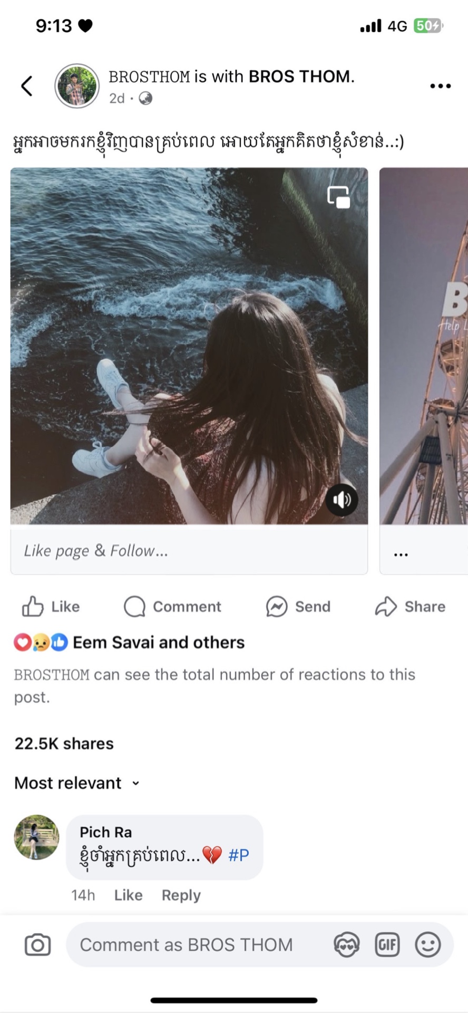Open the BROSTHOM profile picture
The width and height of the screenshot is (468, 1013).
tap(77, 86)
